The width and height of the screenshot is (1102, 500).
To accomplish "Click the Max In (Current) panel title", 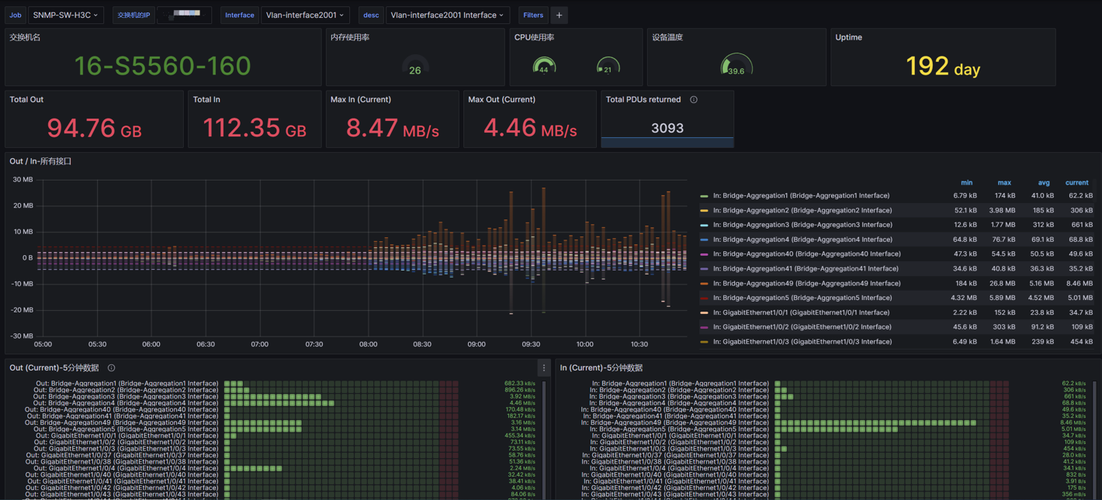I will (x=361, y=100).
